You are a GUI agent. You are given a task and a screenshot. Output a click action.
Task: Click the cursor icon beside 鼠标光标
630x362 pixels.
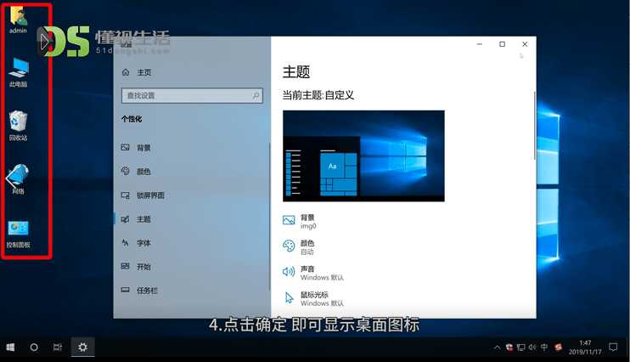pyautogui.click(x=290, y=298)
